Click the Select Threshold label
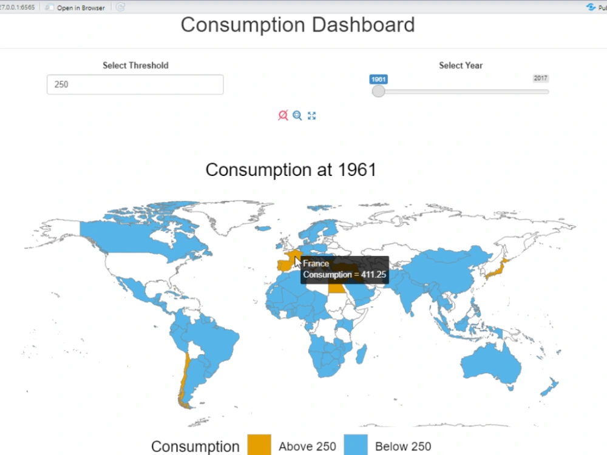The width and height of the screenshot is (607, 455). pyautogui.click(x=135, y=66)
